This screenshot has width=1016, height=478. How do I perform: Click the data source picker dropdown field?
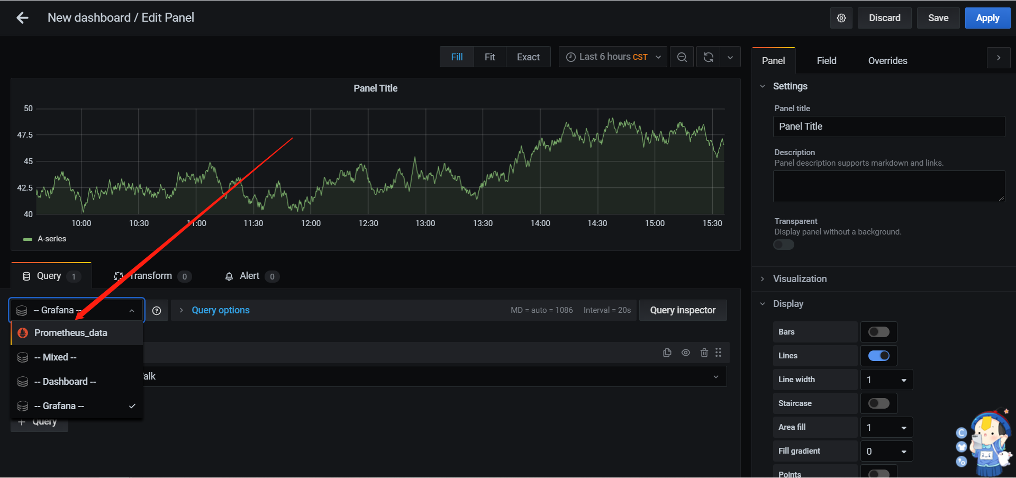click(77, 310)
